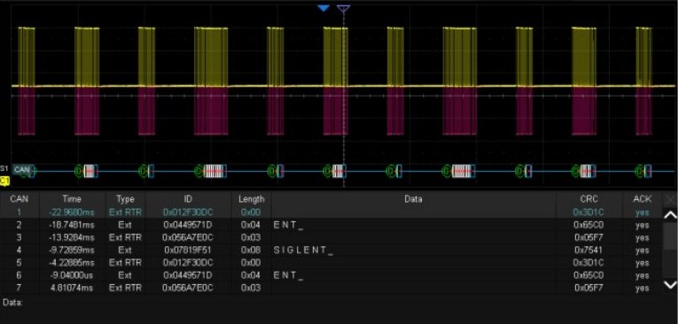The width and height of the screenshot is (678, 324).
Task: Select frame row 5 at -4.22885ms
Action: (331, 263)
